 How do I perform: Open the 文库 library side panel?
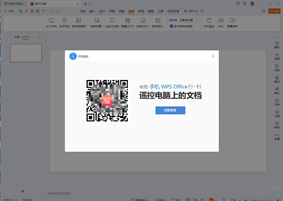coord(277,102)
